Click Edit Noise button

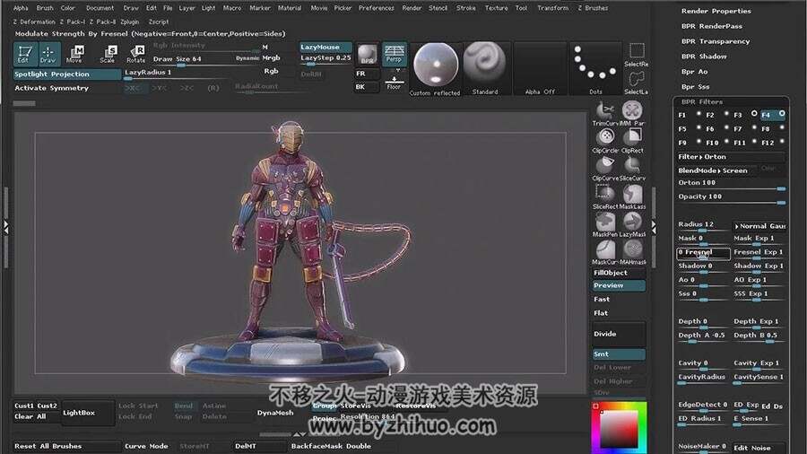click(x=759, y=448)
